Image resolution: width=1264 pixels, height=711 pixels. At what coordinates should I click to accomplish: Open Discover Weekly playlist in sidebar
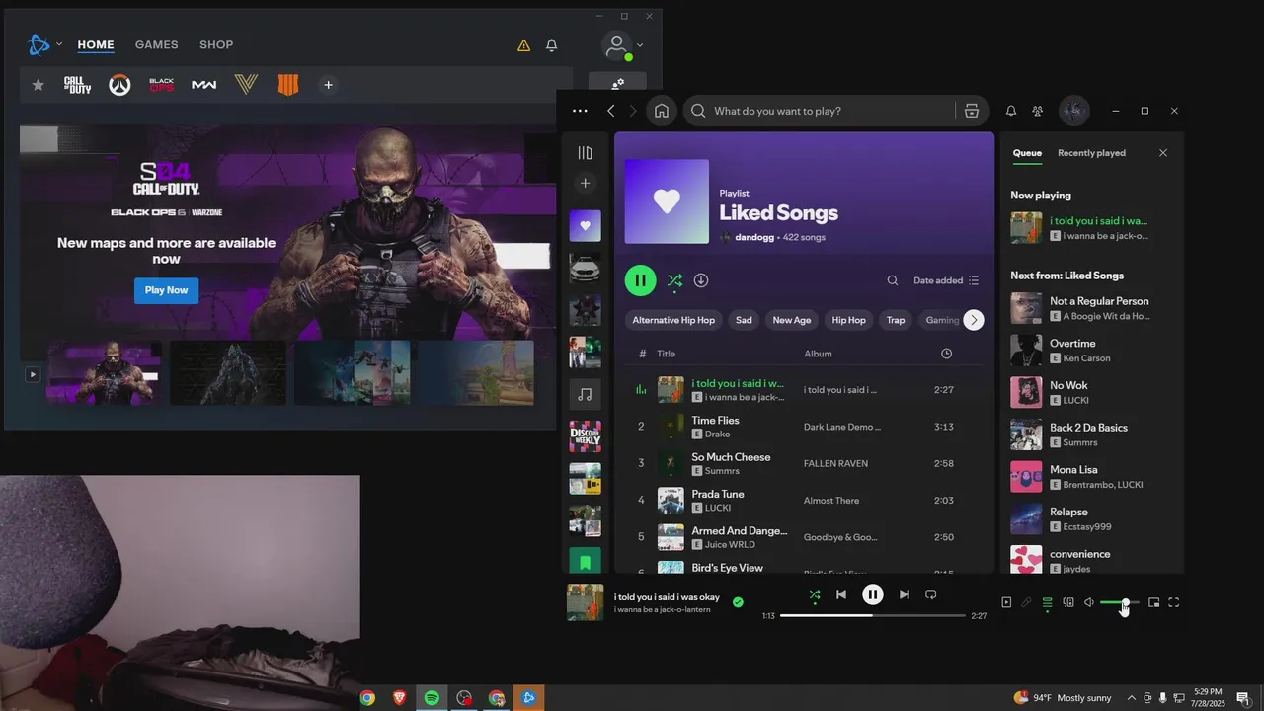[585, 436]
